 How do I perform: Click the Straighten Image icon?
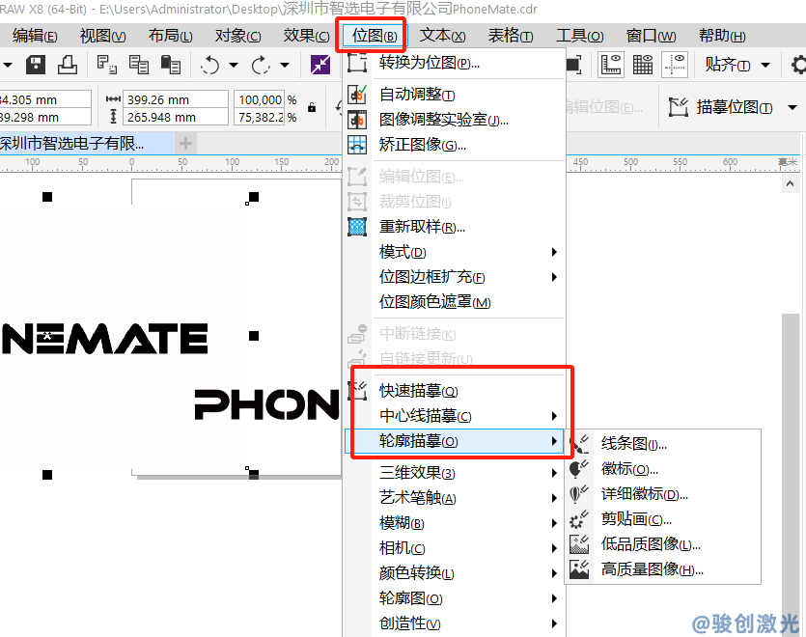point(357,145)
